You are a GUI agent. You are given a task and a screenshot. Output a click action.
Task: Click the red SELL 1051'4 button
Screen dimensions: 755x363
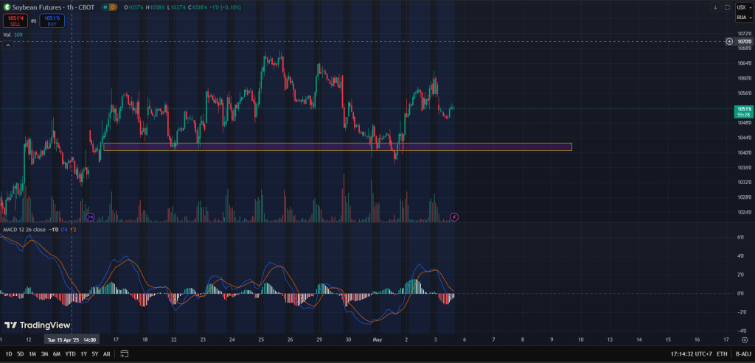point(15,20)
